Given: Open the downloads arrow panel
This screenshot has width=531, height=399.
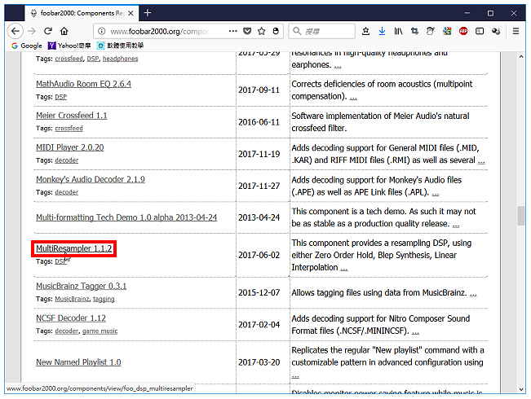Looking at the screenshot, I should point(382,31).
